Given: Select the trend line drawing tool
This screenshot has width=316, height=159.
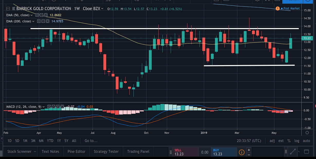Looking at the screenshot, I should click(x=292, y=152).
